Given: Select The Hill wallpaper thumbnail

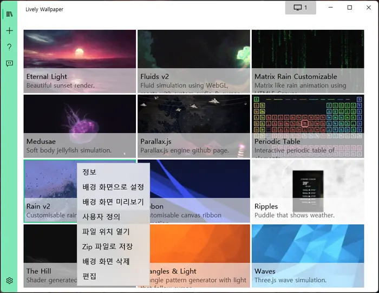Looking at the screenshot, I should 50,256.
